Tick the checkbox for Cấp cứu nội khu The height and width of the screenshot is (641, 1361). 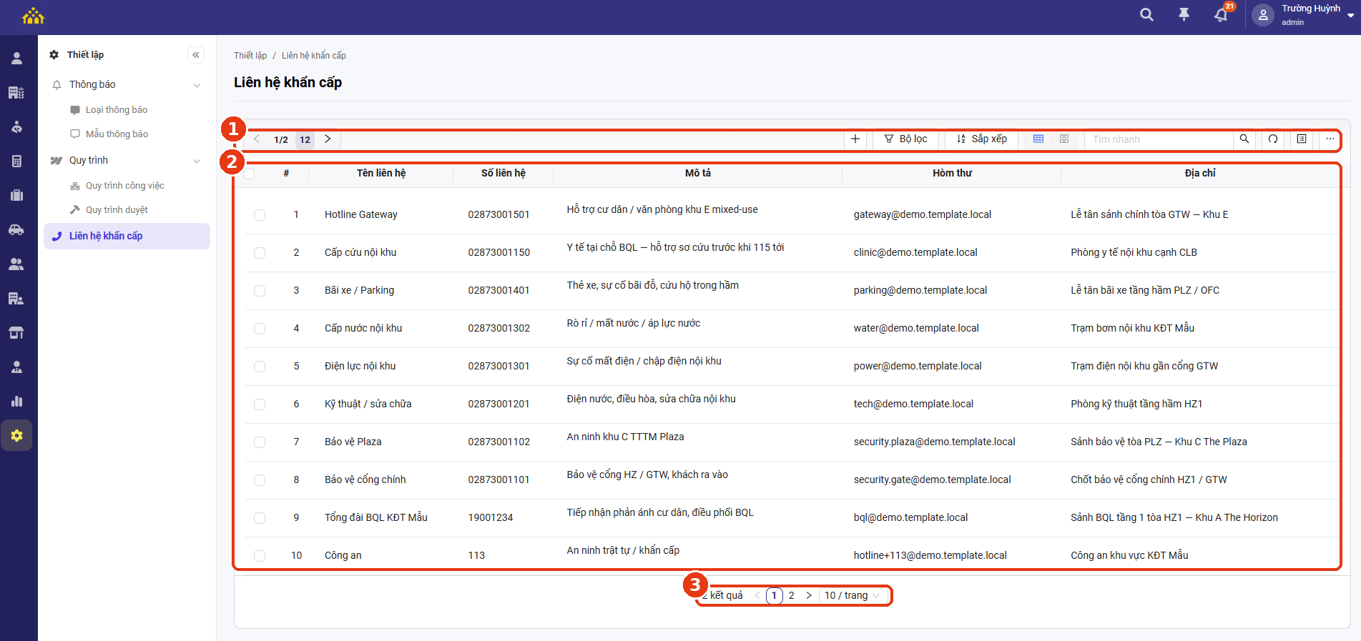point(260,253)
